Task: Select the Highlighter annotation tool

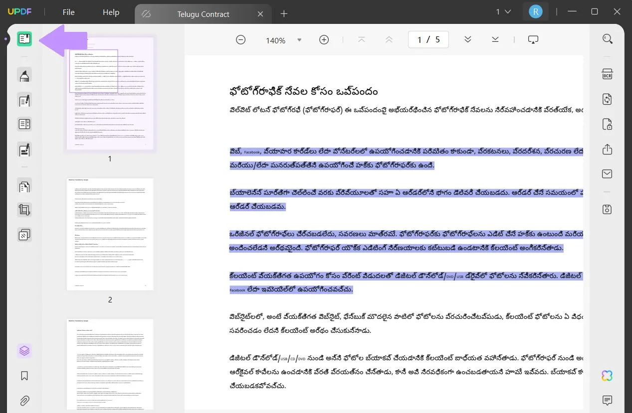Action: pos(24,75)
